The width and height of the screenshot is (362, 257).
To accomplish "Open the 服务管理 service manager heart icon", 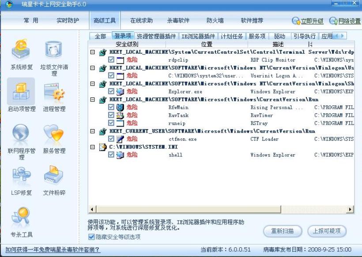I will (53, 133).
